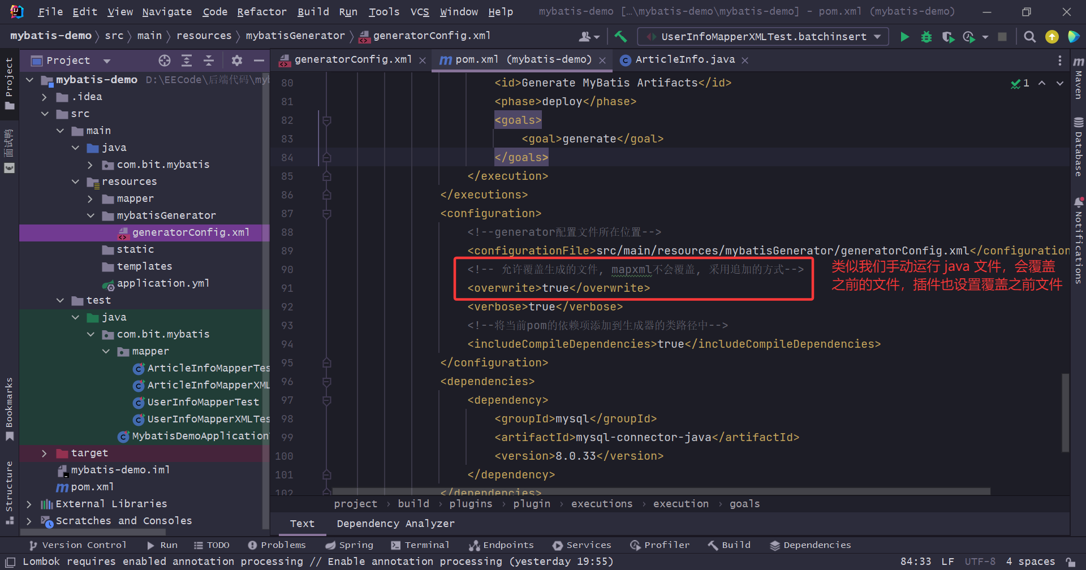Open the Dependencies tool window
The image size is (1086, 570).
[810, 545]
